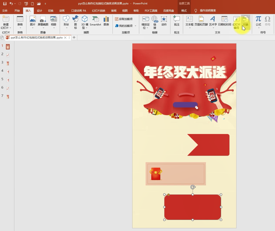
Task: Start slideshow from beginning icon in title bar
Action: click(x=26, y=4)
